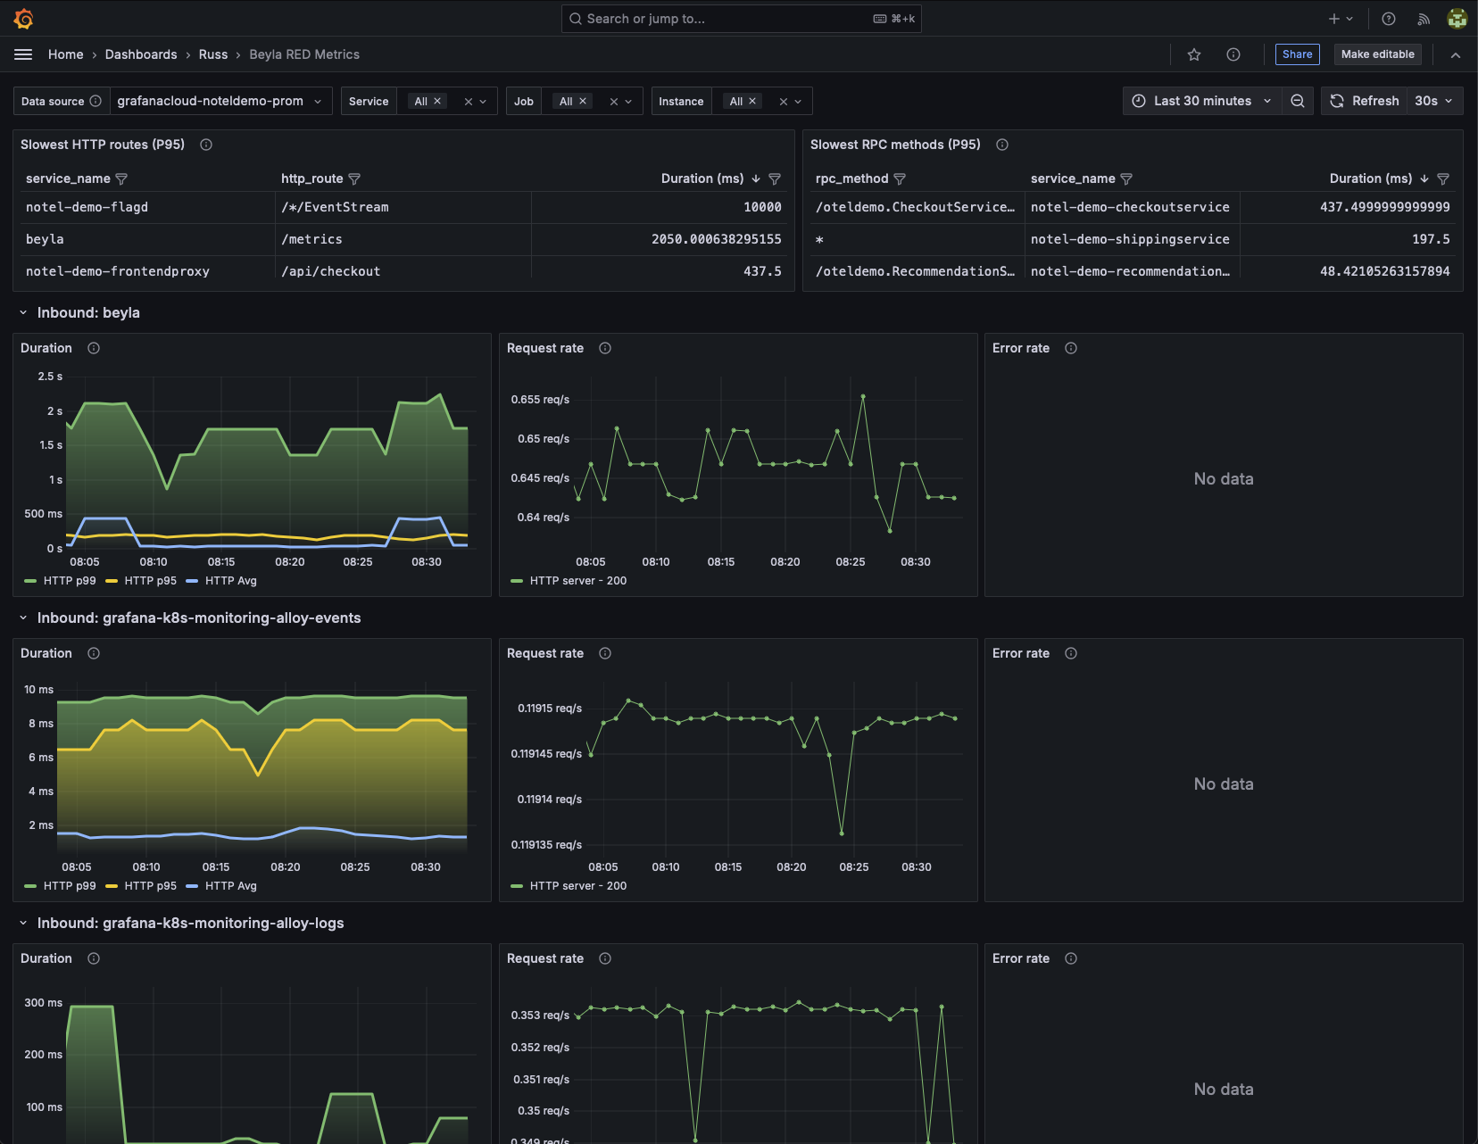Click the Share button
This screenshot has width=1478, height=1144.
1297,54
